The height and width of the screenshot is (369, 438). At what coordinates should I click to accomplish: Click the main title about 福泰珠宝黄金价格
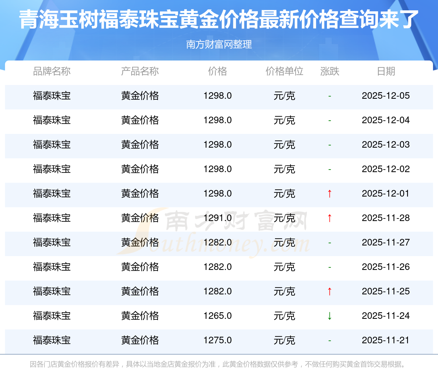(x=219, y=19)
